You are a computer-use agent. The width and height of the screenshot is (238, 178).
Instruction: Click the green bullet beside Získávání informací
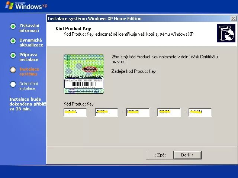click(13, 26)
